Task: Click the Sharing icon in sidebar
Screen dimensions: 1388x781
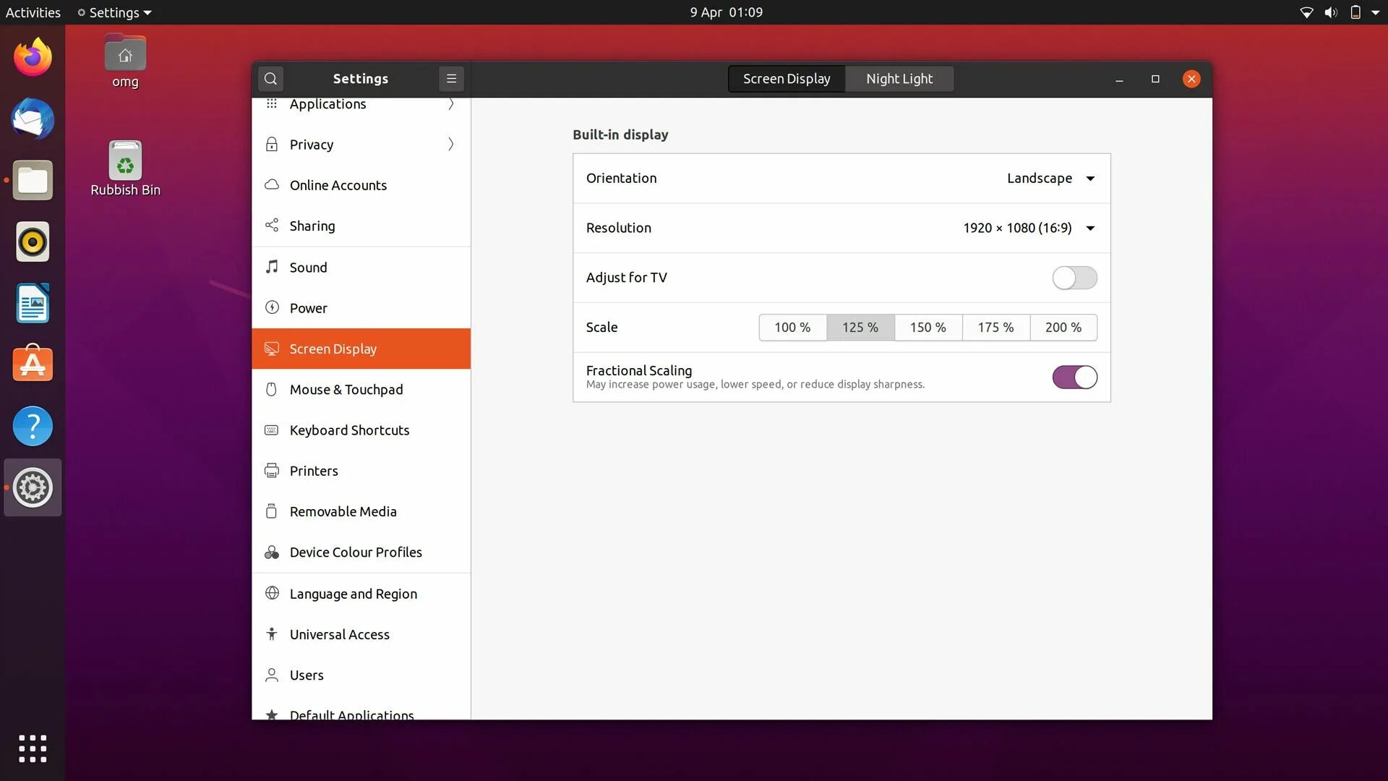Action: [272, 226]
